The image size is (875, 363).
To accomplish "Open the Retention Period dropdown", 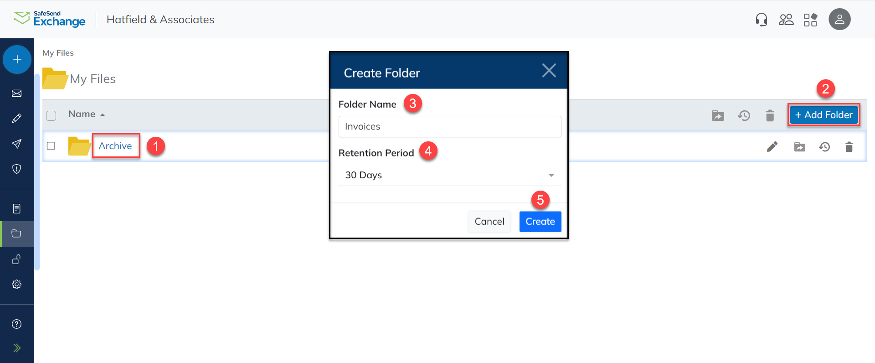I will click(x=449, y=175).
